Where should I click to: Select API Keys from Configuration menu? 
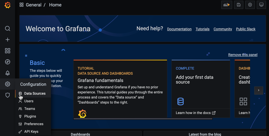point(33,132)
